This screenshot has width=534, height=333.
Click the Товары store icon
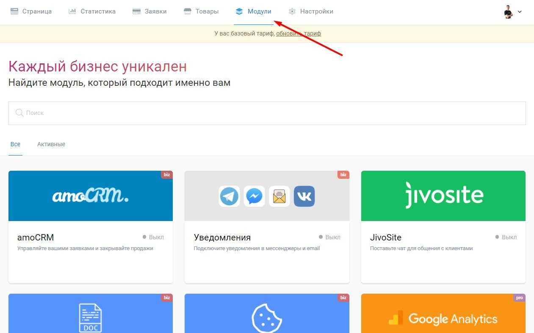[188, 11]
